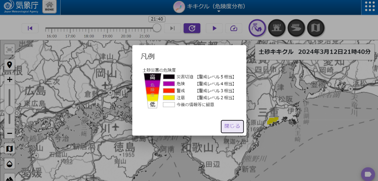This screenshot has width=378, height=181.
Task: Click the 21:40 time tooltip
Action: (157, 19)
